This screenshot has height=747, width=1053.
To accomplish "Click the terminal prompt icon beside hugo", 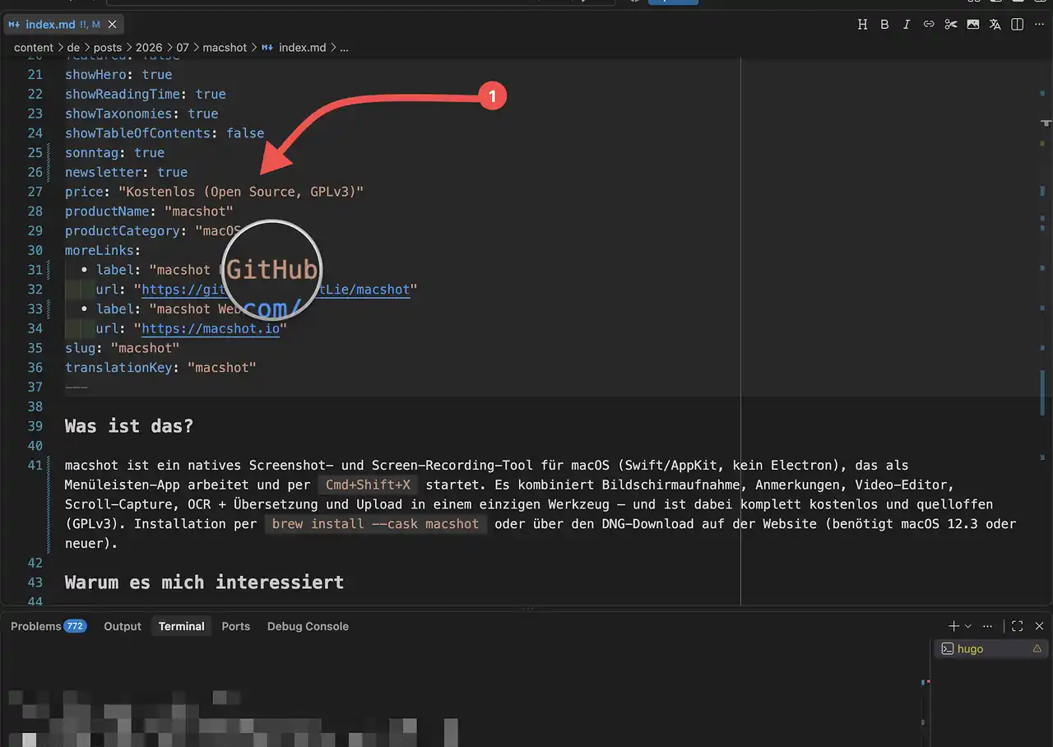I will click(947, 649).
